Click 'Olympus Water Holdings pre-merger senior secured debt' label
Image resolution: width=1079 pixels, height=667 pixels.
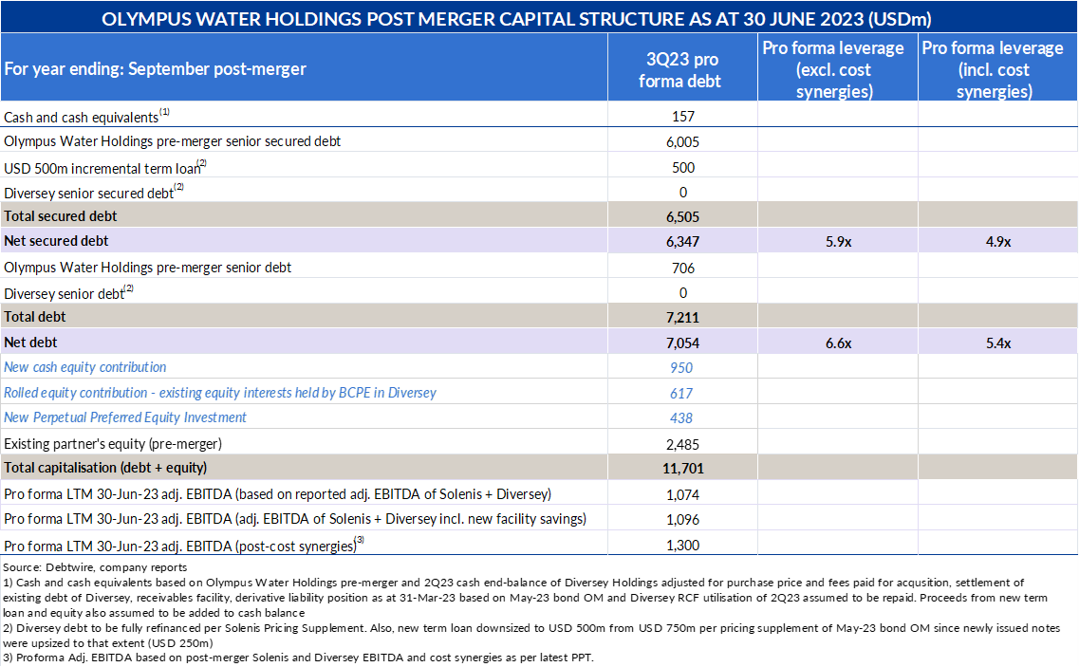172,141
